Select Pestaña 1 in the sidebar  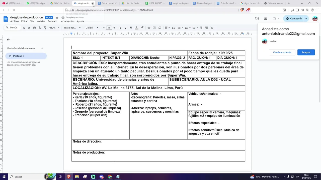26,56
